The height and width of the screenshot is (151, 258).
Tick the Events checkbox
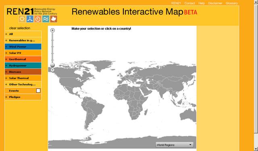[38, 91]
